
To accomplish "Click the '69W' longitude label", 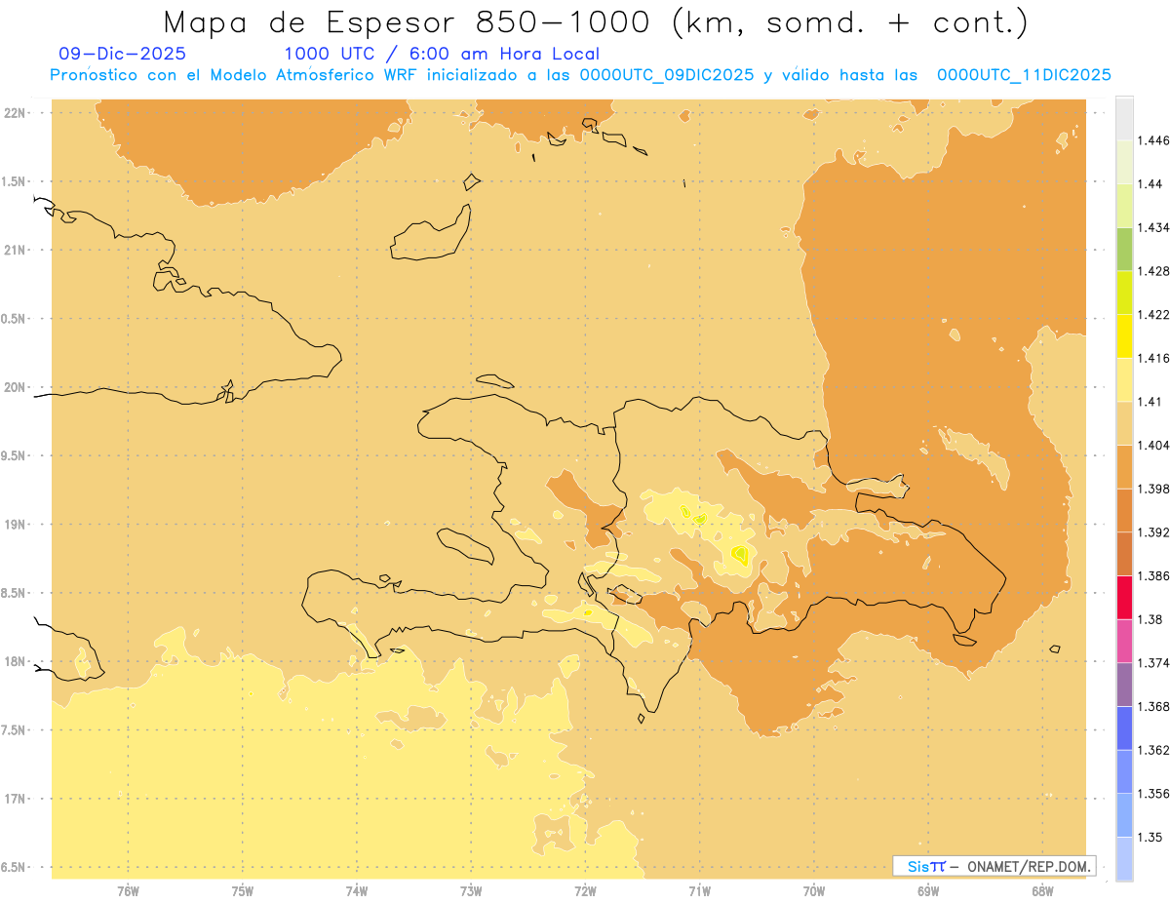I will [928, 891].
